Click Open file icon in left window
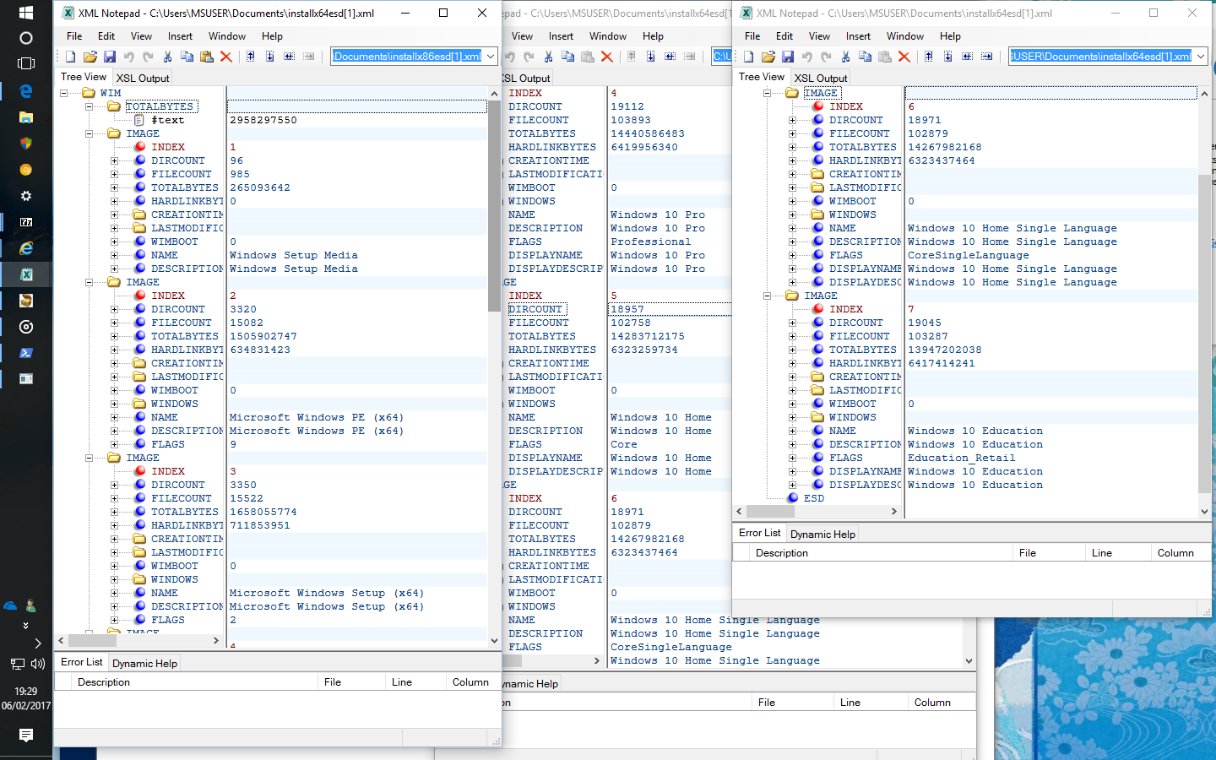This screenshot has height=760, width=1216. (90, 57)
